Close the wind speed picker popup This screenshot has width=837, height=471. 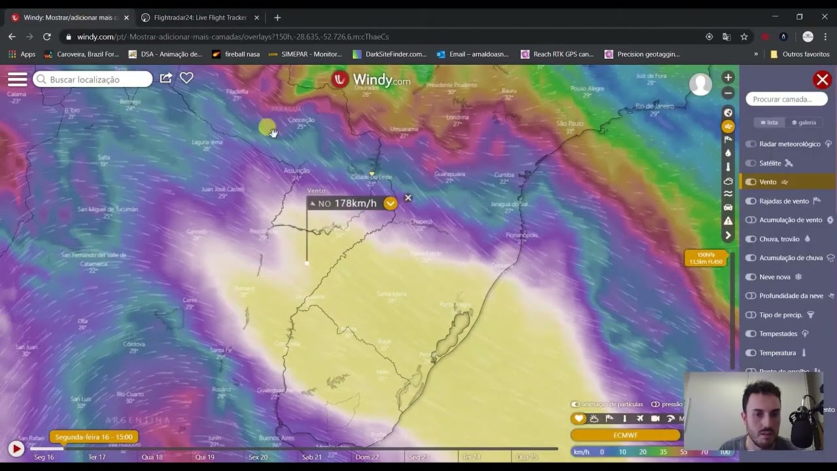[408, 198]
